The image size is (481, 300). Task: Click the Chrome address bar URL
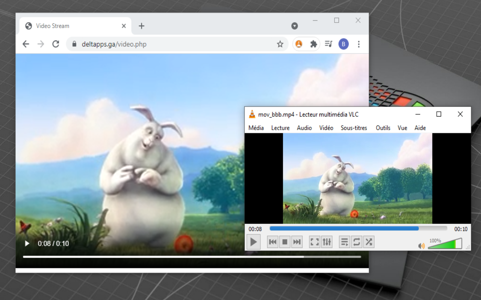114,44
